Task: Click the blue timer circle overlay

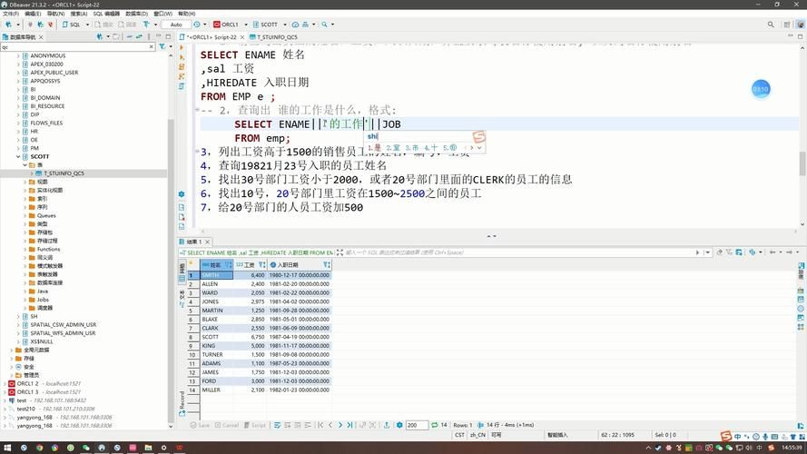Action: click(761, 89)
